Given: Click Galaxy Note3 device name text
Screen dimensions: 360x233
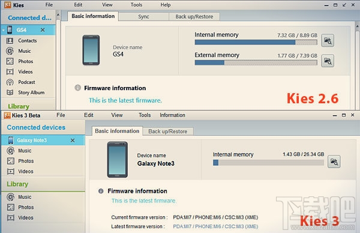Looking at the screenshot, I should [x=156, y=163].
